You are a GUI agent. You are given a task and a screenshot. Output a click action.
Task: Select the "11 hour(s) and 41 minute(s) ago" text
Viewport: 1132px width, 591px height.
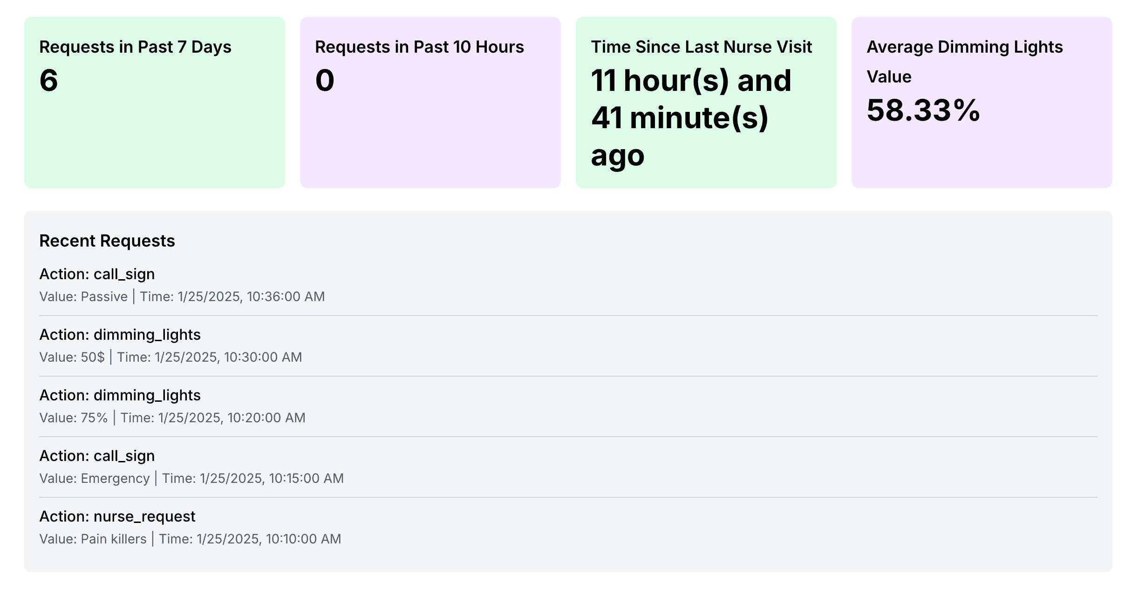pyautogui.click(x=691, y=117)
